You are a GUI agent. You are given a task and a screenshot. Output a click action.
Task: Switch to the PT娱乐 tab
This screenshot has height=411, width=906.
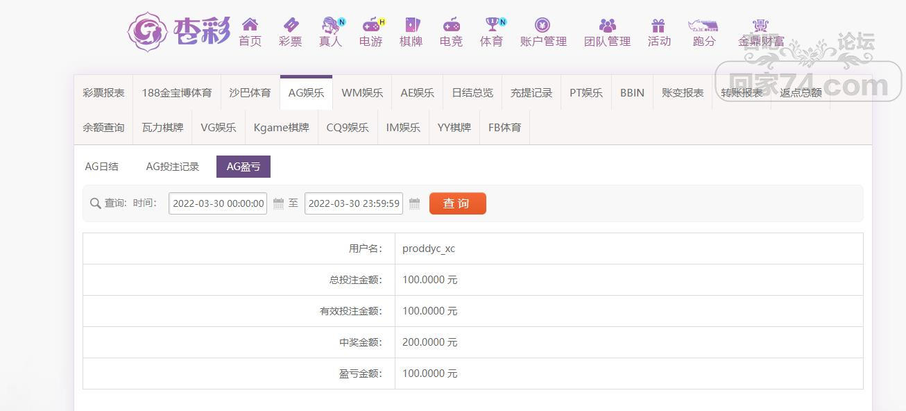click(x=586, y=92)
